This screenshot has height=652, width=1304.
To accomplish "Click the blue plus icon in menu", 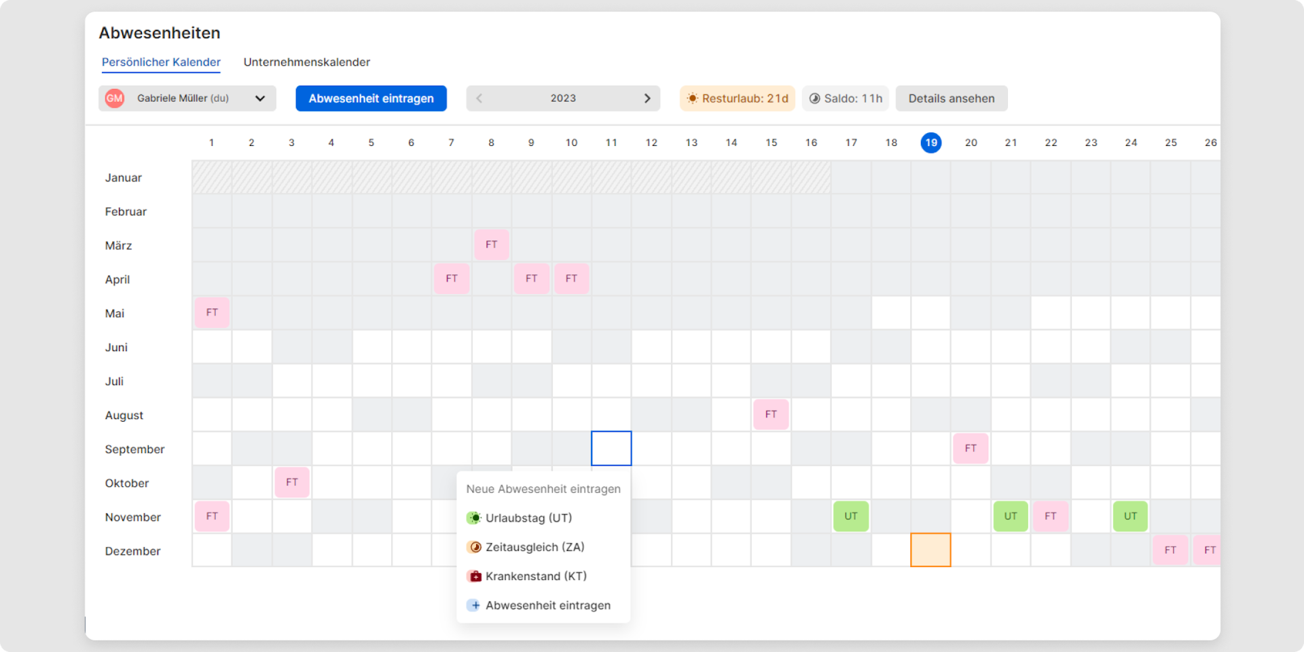I will [x=474, y=605].
